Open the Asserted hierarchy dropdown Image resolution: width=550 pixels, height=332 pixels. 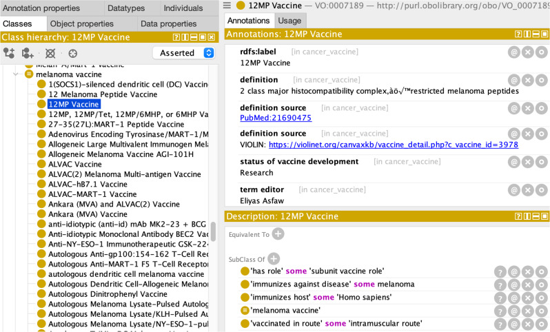183,53
